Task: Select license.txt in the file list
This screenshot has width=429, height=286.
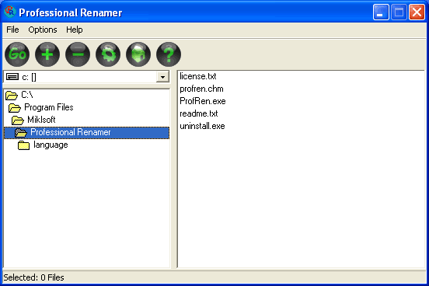Action: tap(198, 76)
